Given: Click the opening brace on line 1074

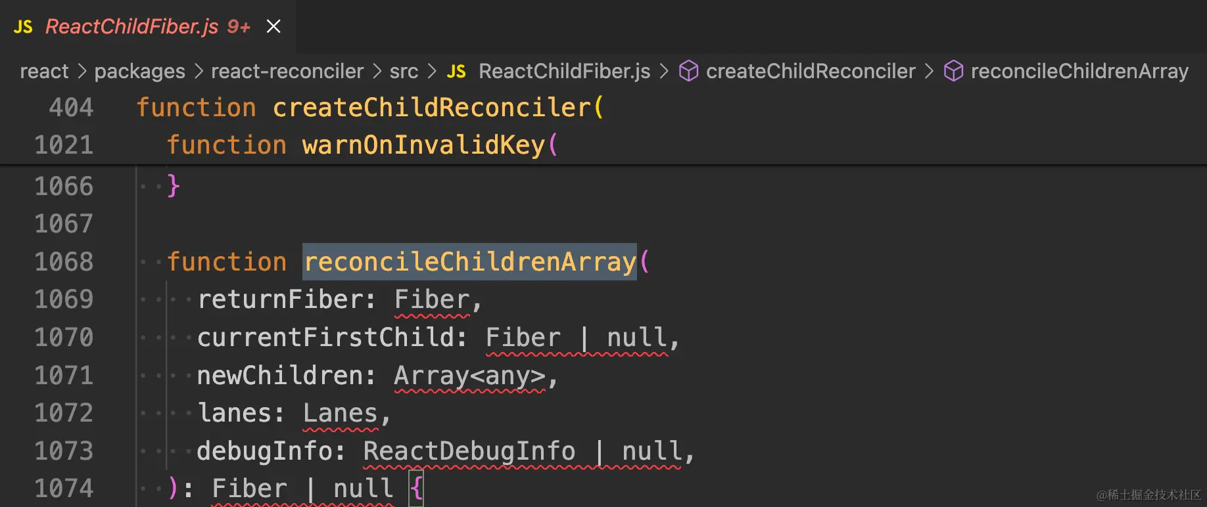Looking at the screenshot, I should pyautogui.click(x=416, y=489).
